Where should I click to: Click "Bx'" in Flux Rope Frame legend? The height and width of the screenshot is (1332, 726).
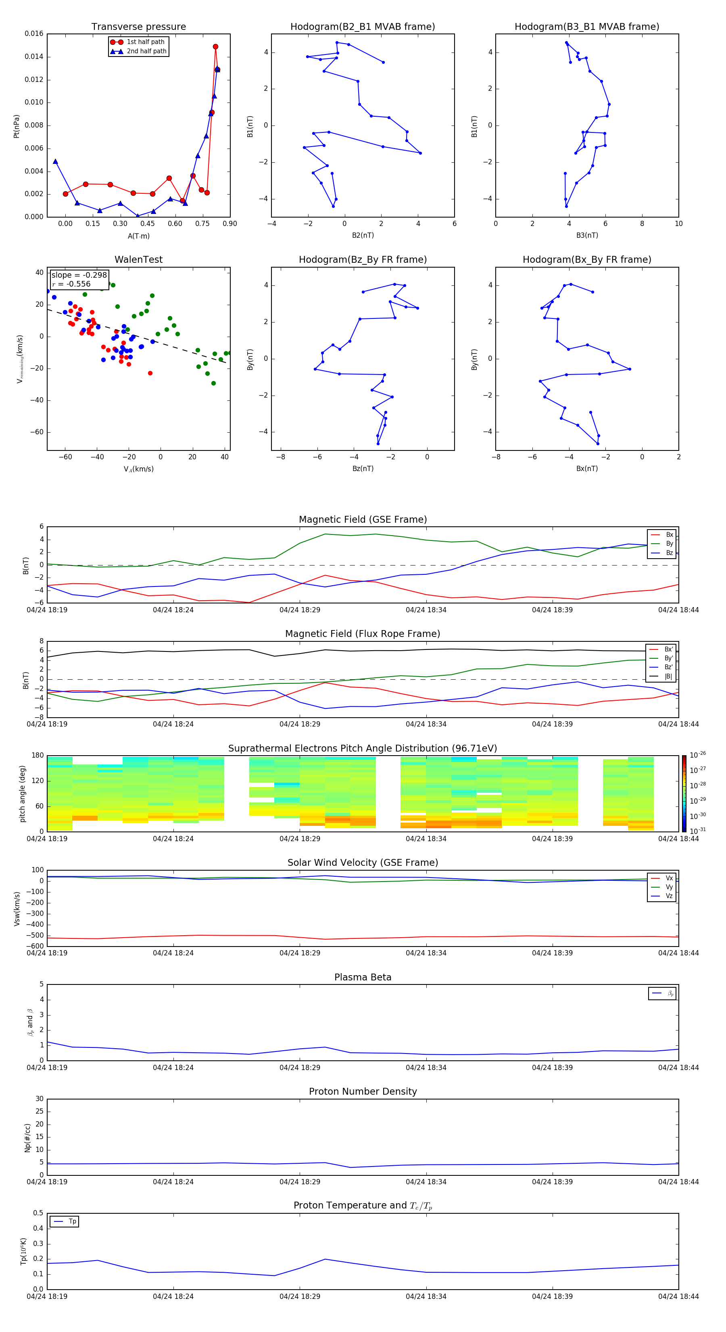[x=661, y=649]
